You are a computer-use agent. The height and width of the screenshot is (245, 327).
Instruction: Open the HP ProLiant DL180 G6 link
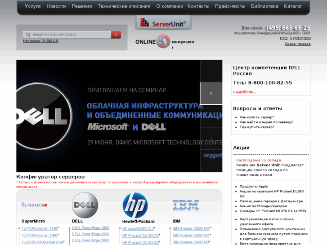coord(140,242)
